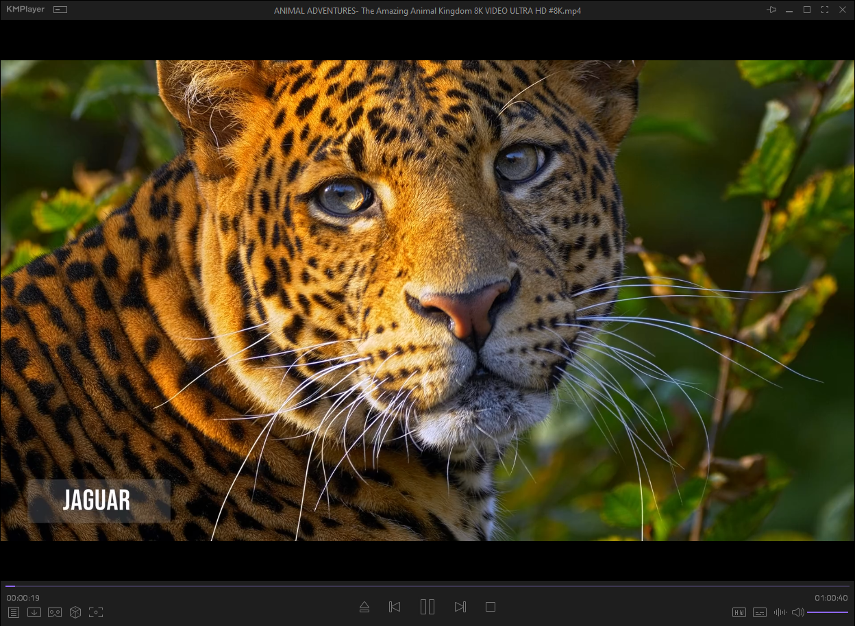Open the KMPlayer main menu
The width and height of the screenshot is (855, 626).
25,10
